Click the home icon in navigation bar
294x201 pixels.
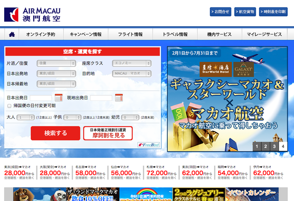[12, 34]
